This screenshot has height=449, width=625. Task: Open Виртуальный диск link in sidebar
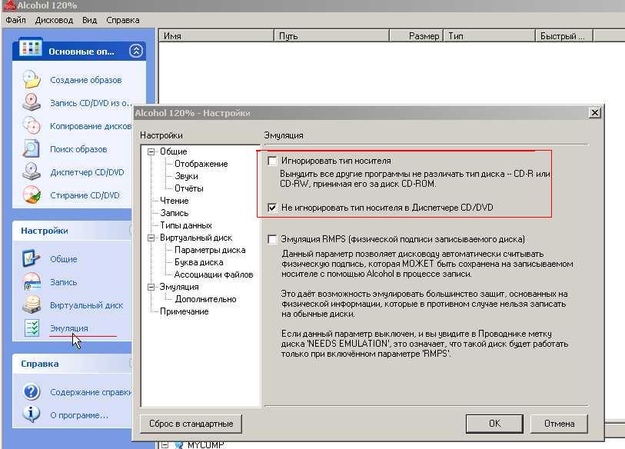(x=87, y=305)
